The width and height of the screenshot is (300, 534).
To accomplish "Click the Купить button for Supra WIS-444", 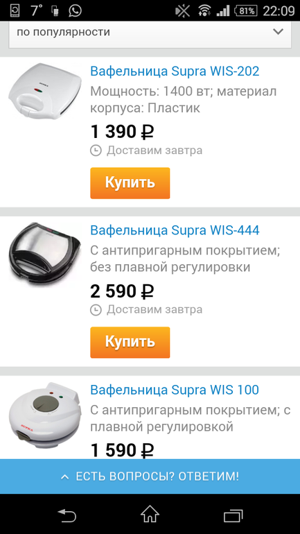I will 130,343.
